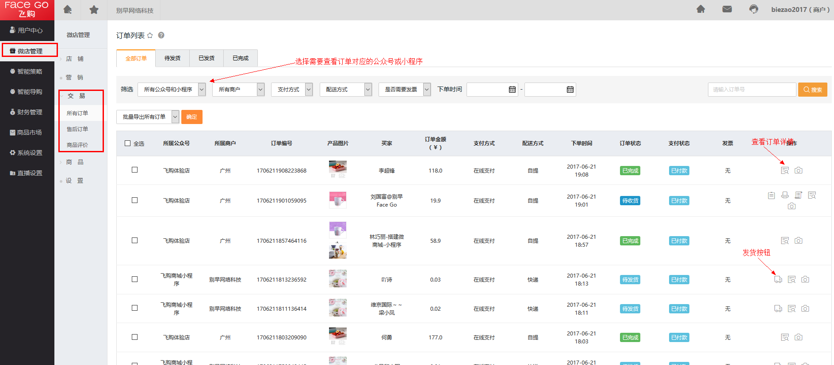
Task: Click the star favorites icon in top bar
Action: (x=94, y=10)
